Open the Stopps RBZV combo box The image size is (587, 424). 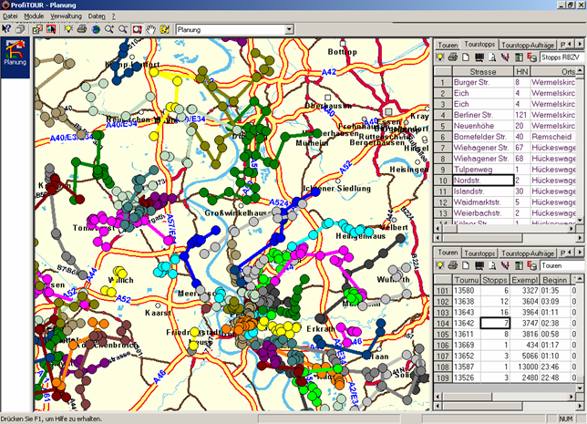coord(562,57)
